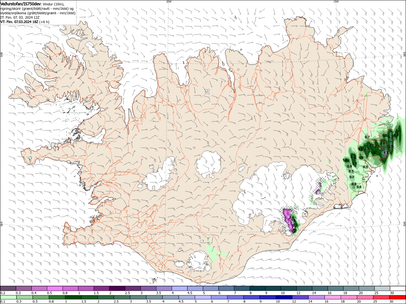This screenshot has width=406, height=304.
Task: Pick the lavender upper legend swatch at 4
Action: pyautogui.click(x=180, y=288)
